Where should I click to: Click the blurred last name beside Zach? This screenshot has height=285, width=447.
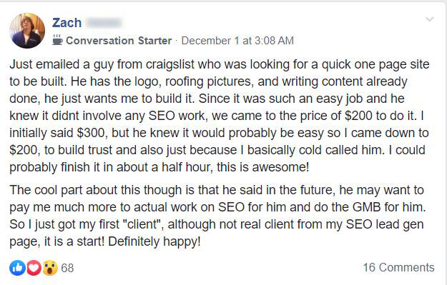coord(104,23)
